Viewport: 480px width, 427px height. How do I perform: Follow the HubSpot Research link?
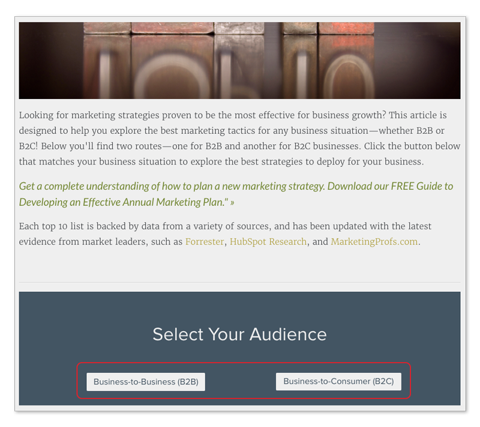(268, 241)
